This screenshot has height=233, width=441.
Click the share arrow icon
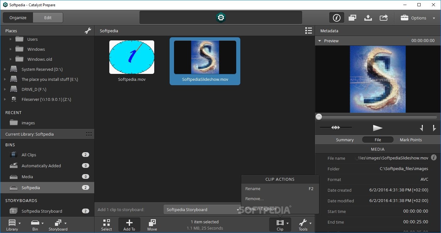click(x=384, y=18)
